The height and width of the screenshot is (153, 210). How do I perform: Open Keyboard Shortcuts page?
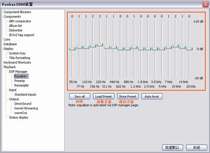point(17,63)
